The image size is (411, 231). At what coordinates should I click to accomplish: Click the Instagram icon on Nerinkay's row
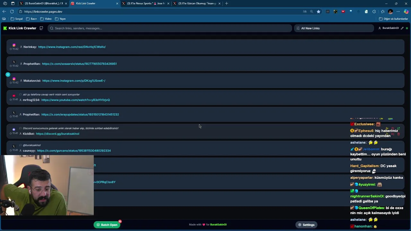(14, 45)
